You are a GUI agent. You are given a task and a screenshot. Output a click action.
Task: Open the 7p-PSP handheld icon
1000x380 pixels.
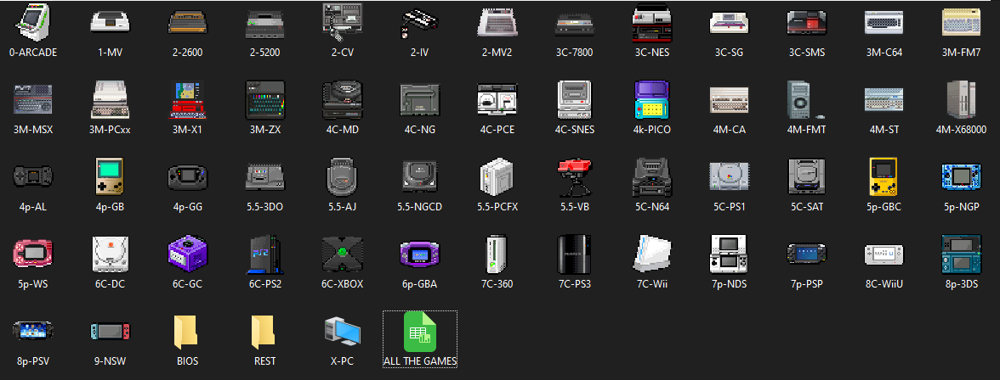806,254
